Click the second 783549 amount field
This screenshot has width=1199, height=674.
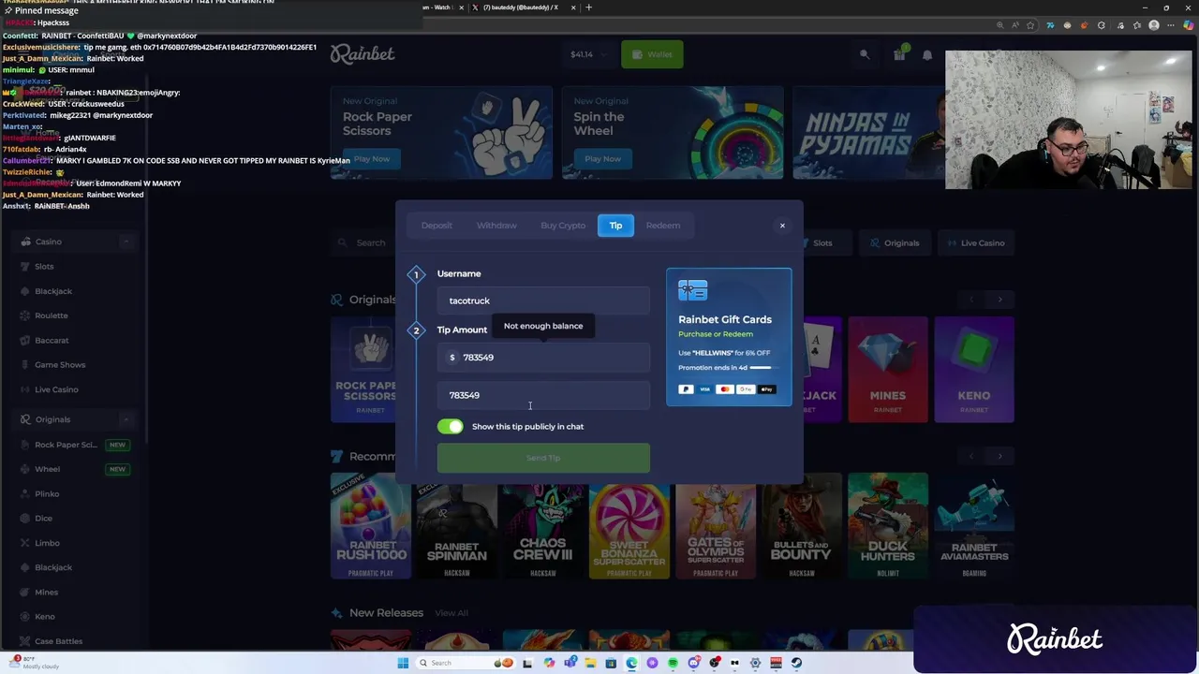tap(543, 395)
